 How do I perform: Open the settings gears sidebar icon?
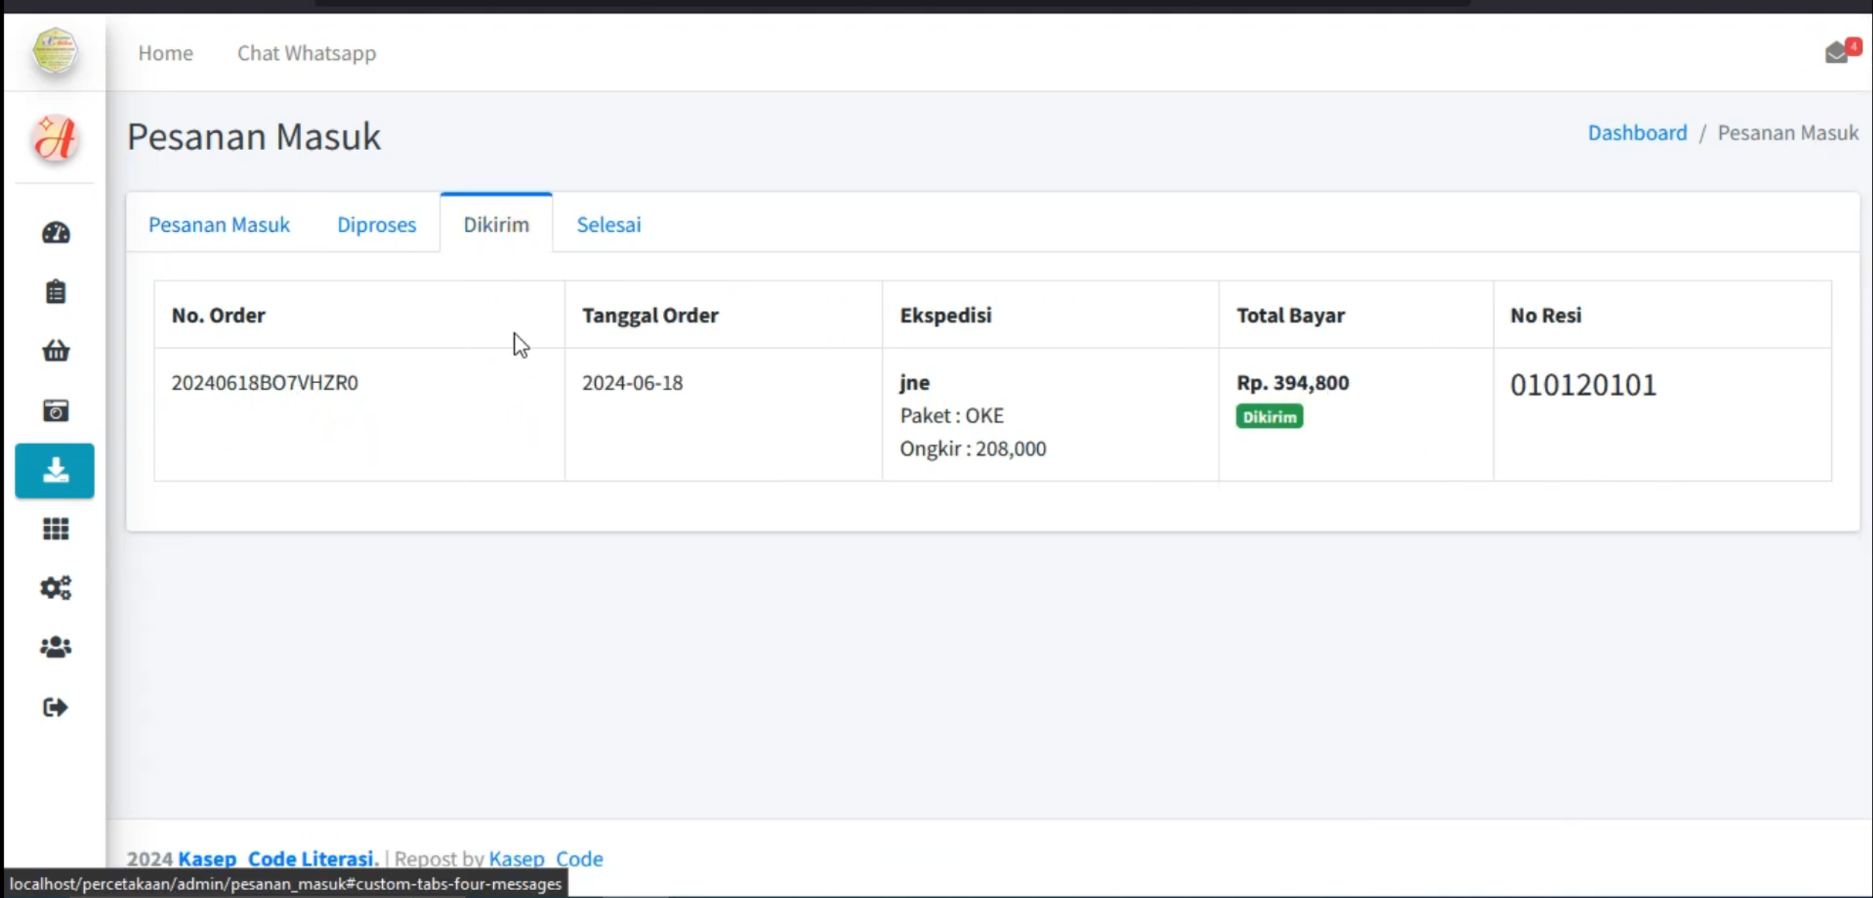tap(56, 588)
